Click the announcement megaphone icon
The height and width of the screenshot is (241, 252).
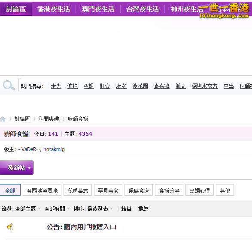10,227
